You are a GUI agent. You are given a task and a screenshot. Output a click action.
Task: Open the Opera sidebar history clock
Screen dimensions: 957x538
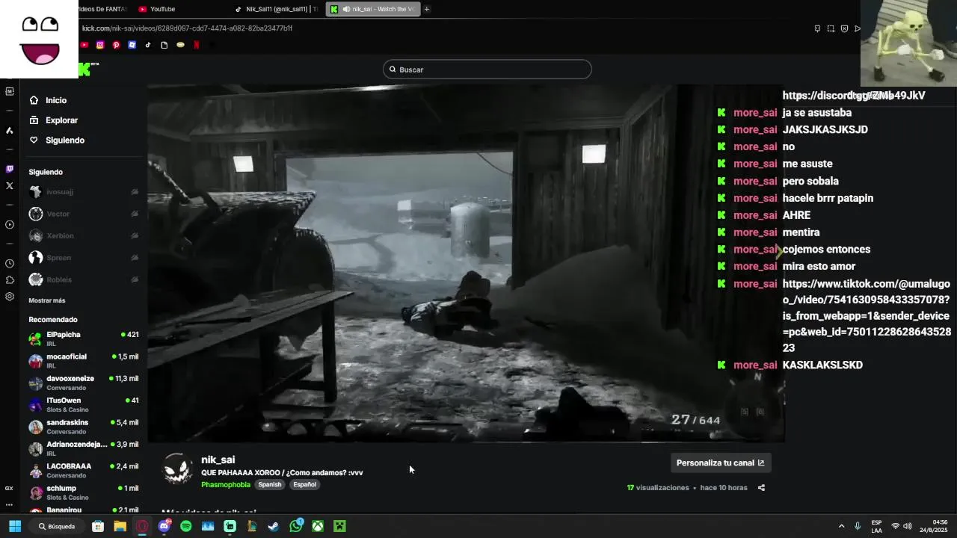point(9,263)
